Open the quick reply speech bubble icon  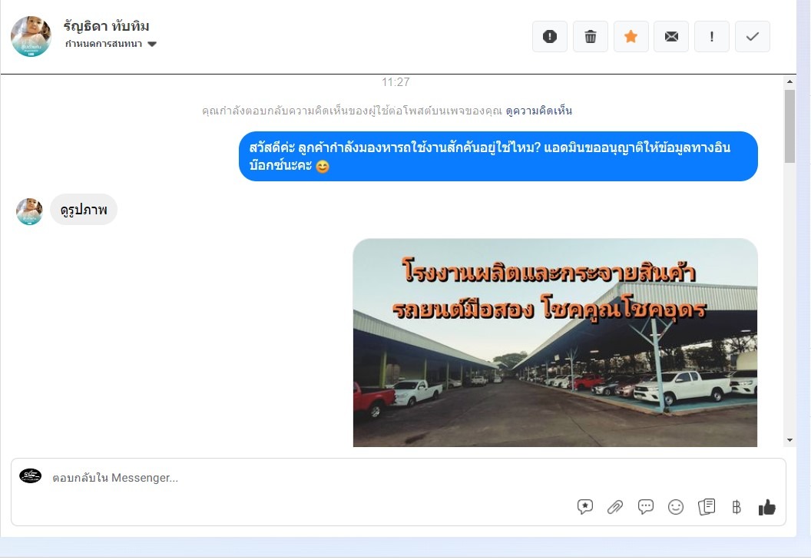(x=645, y=506)
